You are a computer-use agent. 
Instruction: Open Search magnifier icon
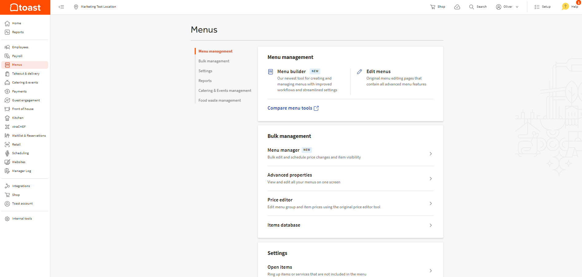coord(471,7)
